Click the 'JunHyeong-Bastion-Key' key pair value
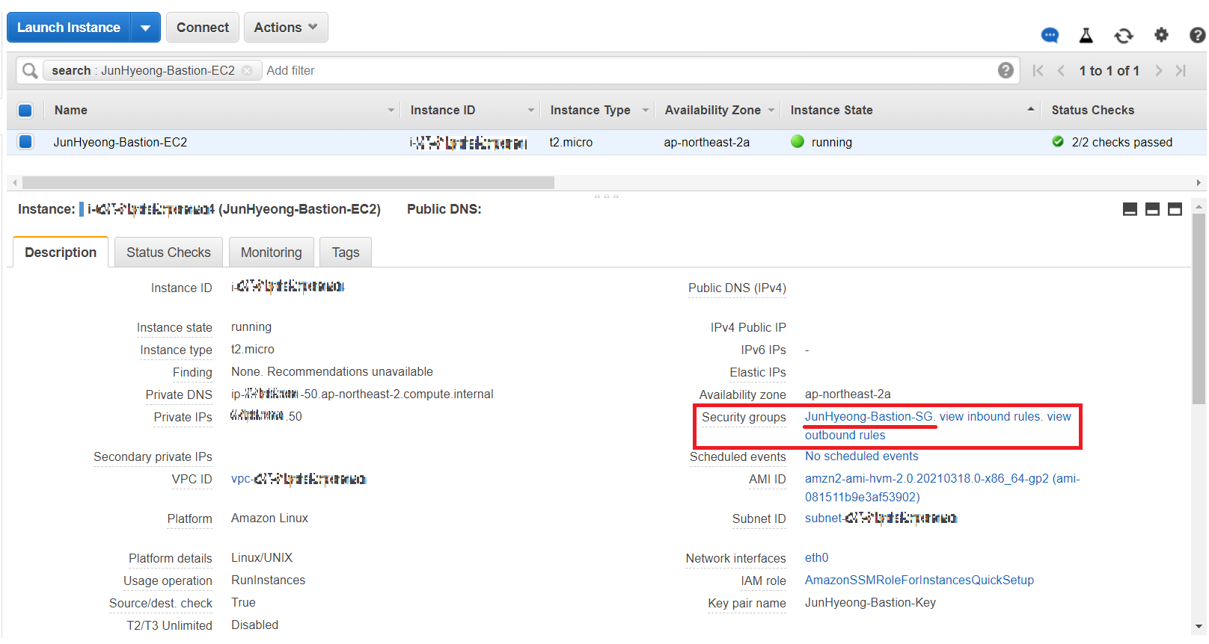Image resolution: width=1209 pixels, height=644 pixels. tap(870, 603)
